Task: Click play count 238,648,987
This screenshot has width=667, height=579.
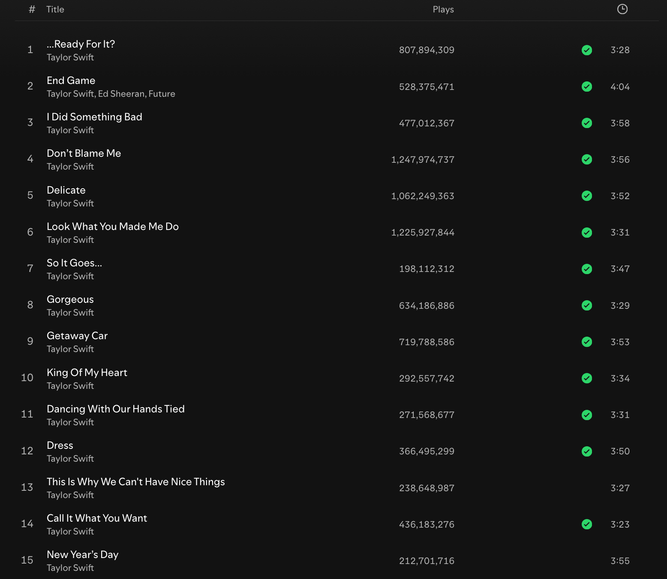Action: click(427, 488)
